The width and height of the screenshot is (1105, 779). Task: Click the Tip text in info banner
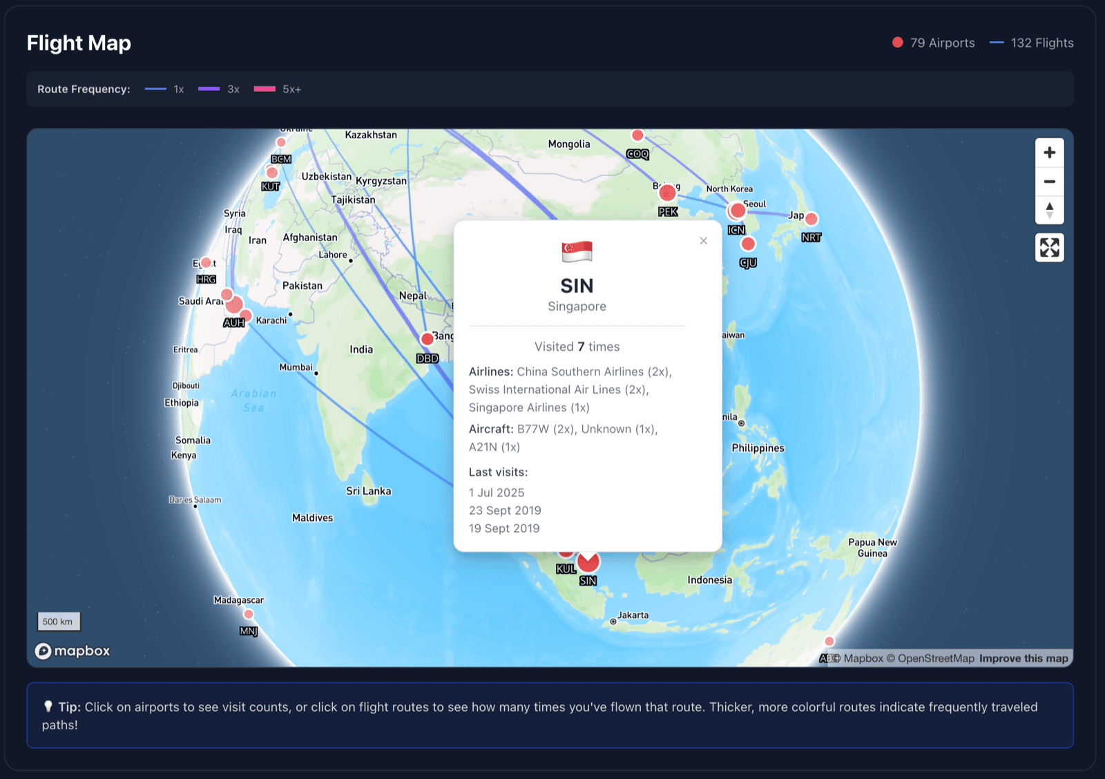coord(539,715)
